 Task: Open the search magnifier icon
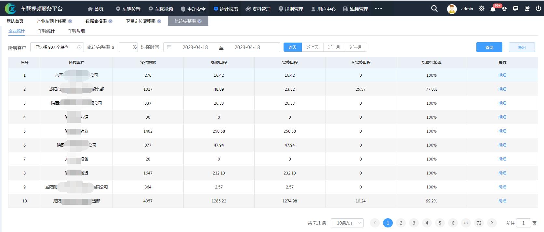(434, 9)
